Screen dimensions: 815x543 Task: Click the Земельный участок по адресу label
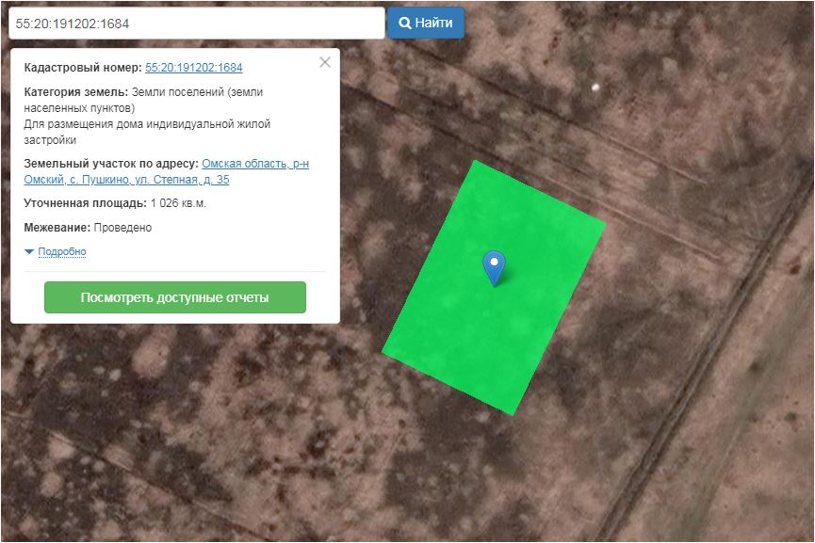(x=111, y=164)
